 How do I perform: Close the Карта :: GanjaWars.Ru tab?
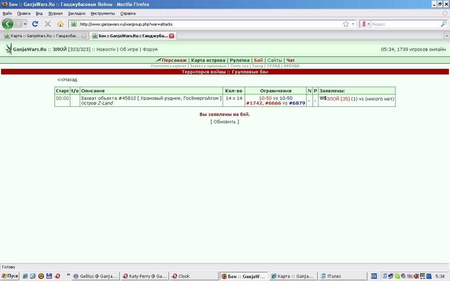84,36
